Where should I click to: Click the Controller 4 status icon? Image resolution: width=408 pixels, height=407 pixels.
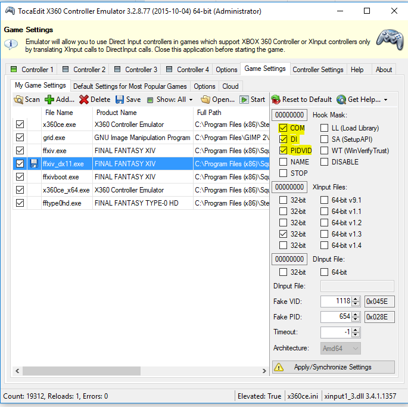[x=169, y=69]
